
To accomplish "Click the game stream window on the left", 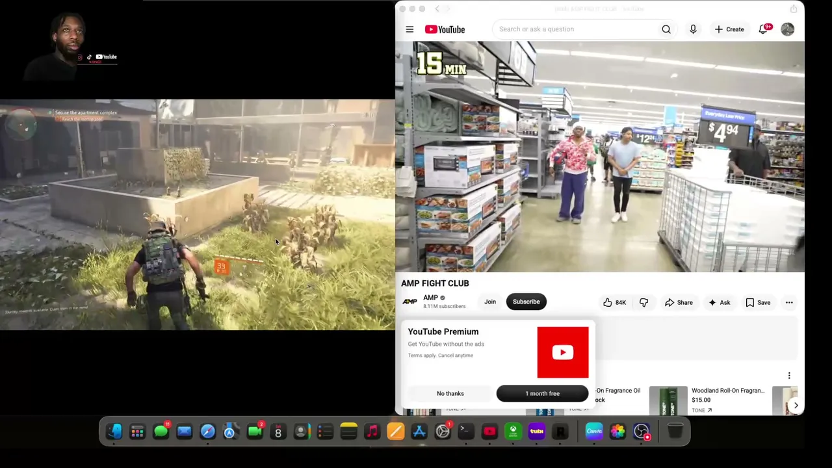I will [x=197, y=215].
